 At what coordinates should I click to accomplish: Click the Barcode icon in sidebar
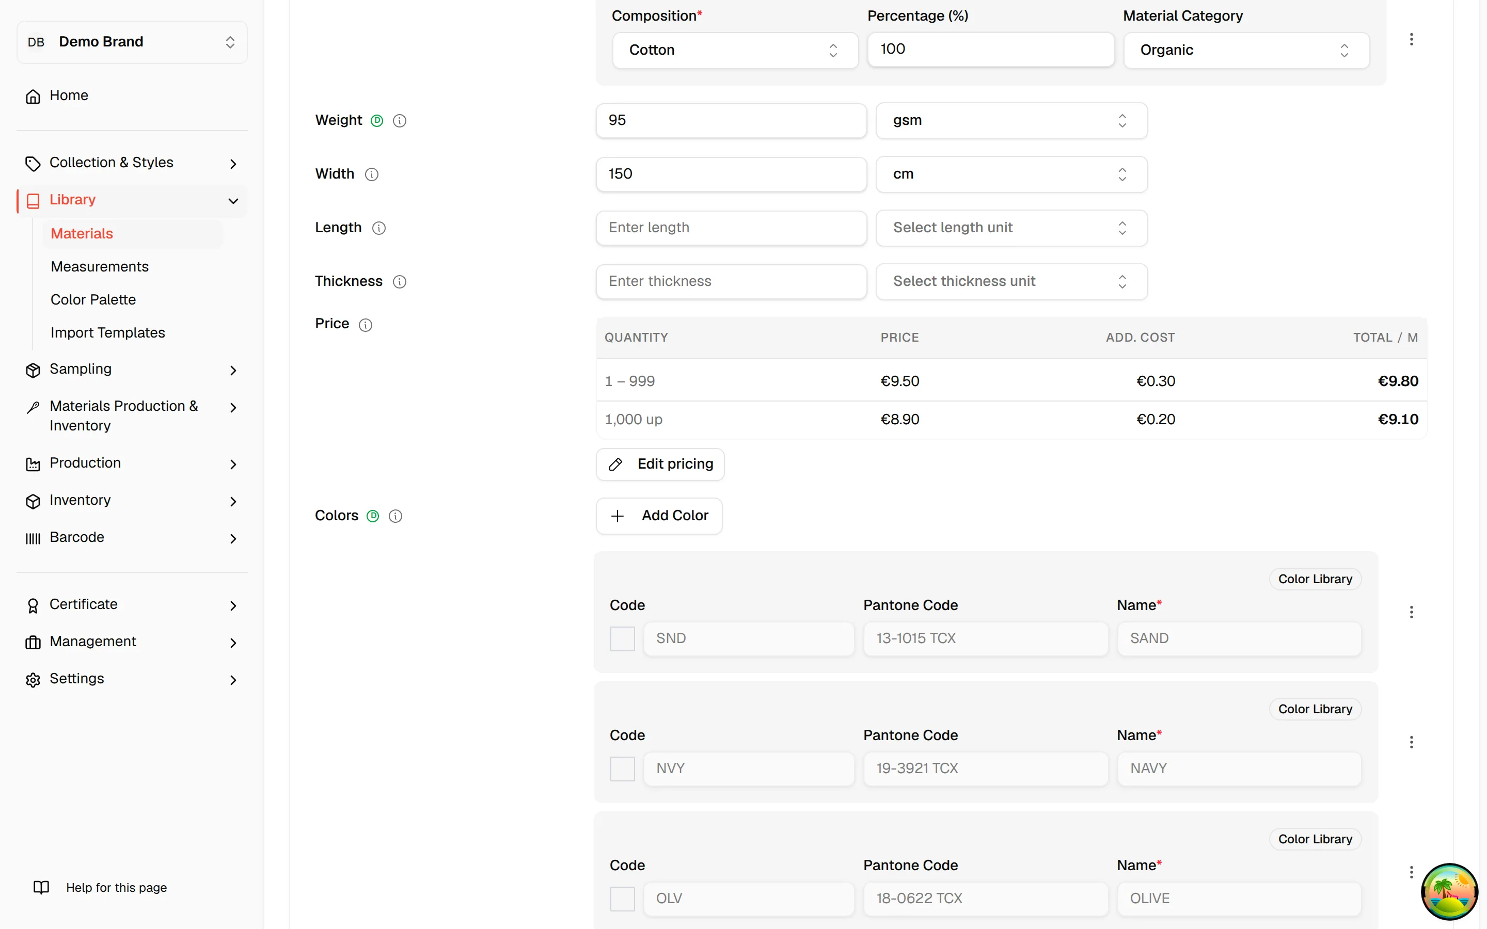(33, 538)
